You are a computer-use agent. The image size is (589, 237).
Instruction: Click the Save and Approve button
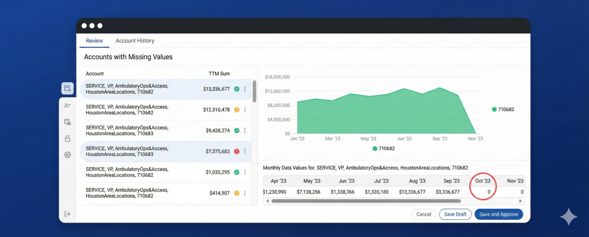499,214
